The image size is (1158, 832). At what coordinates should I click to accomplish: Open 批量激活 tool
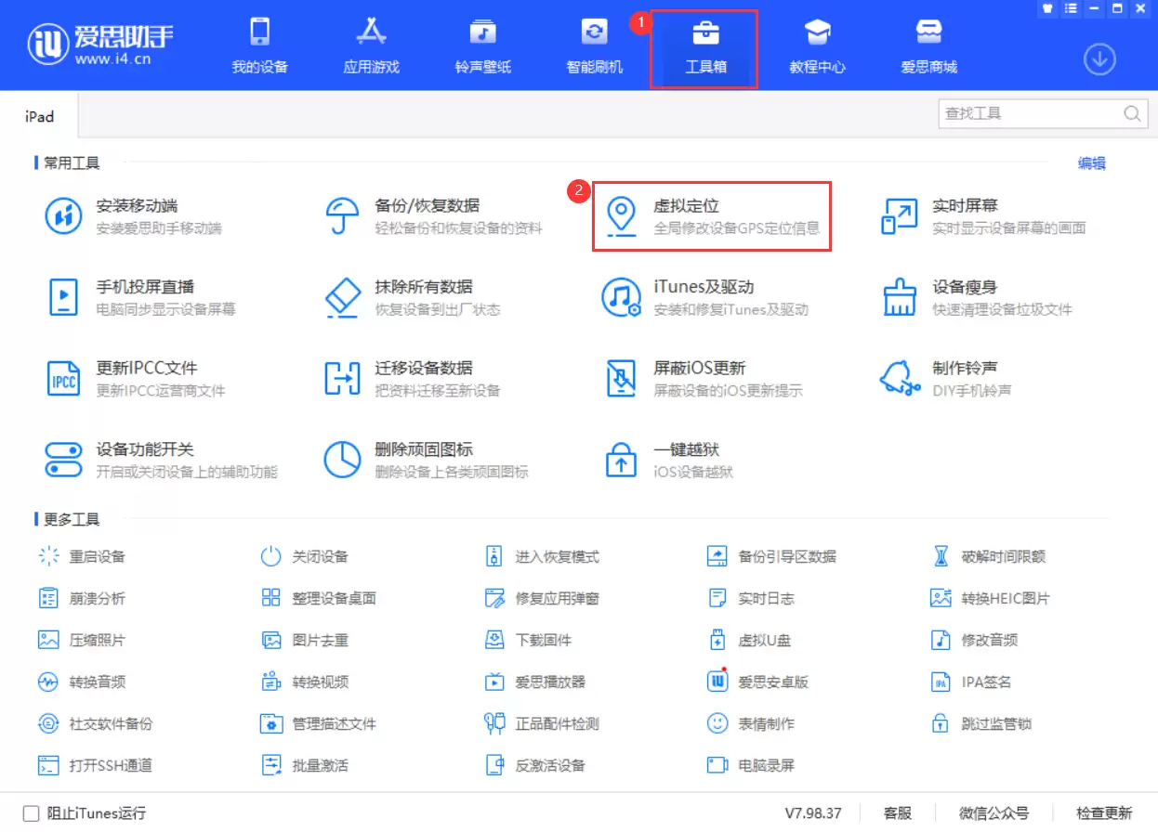click(305, 765)
